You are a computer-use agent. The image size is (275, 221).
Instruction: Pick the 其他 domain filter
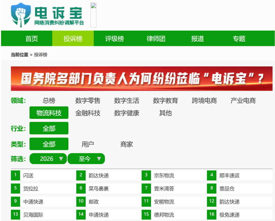165,113
